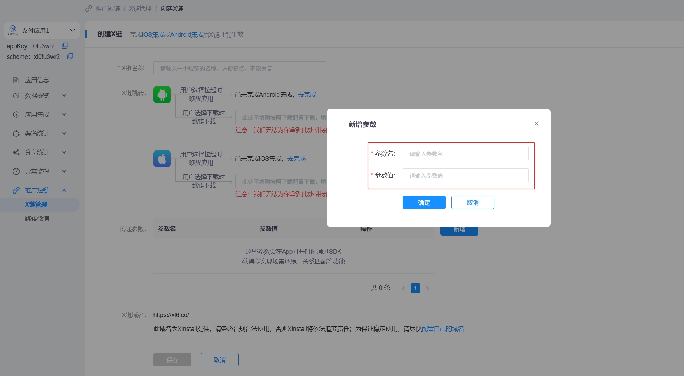Click the 参数名 column header
Screen dimensions: 684x376
(x=167, y=229)
